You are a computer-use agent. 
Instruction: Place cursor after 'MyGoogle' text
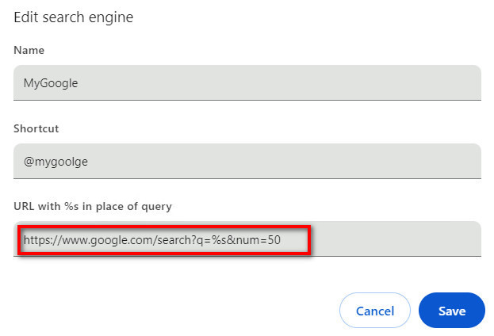click(x=79, y=83)
